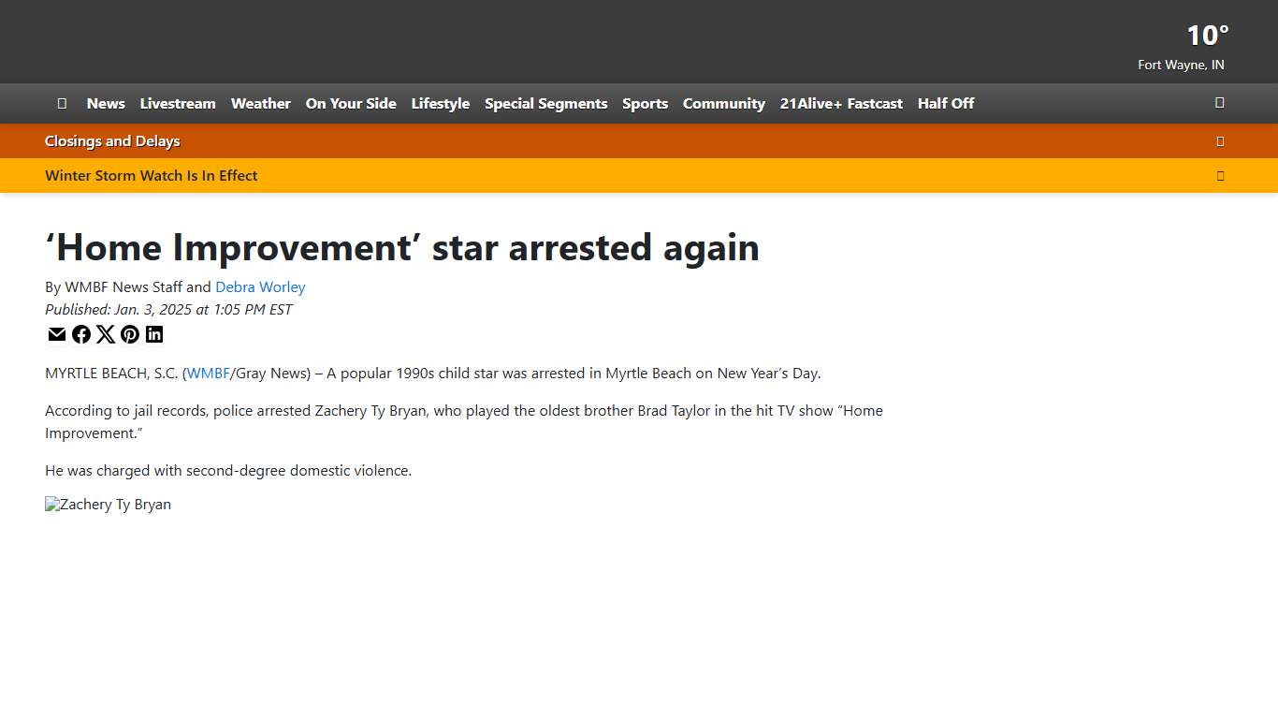Open author Debra Worley's profile link
Image resolution: width=1278 pixels, height=719 pixels.
(x=260, y=286)
